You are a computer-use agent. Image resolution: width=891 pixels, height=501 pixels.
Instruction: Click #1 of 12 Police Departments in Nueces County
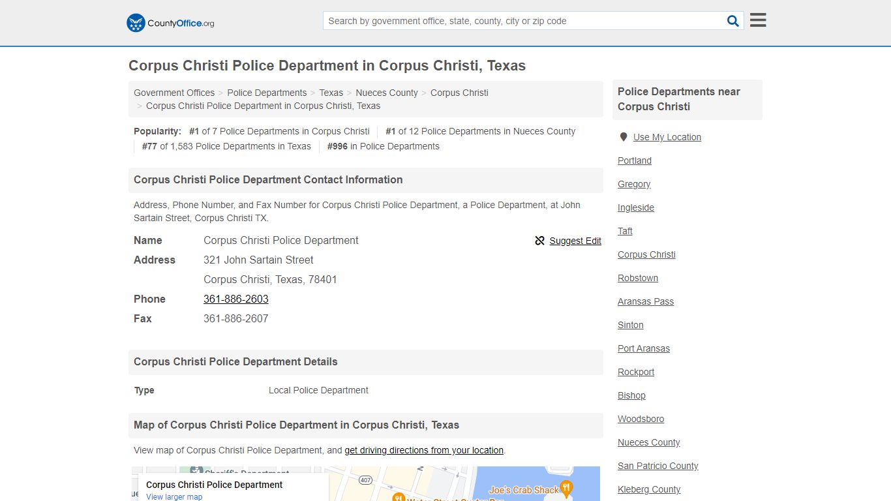480,131
